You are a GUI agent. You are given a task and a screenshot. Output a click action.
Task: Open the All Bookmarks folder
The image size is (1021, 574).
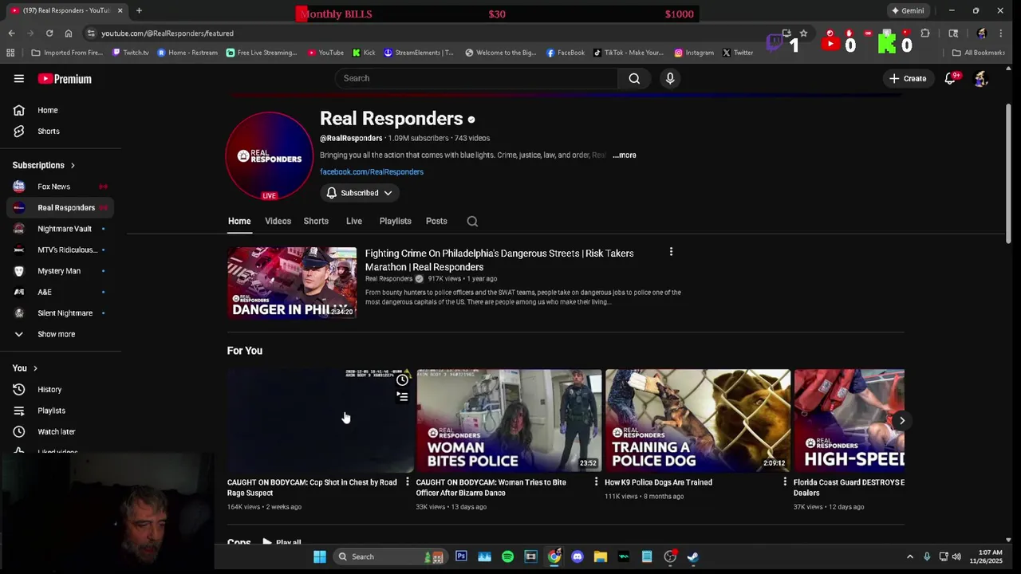[979, 53]
